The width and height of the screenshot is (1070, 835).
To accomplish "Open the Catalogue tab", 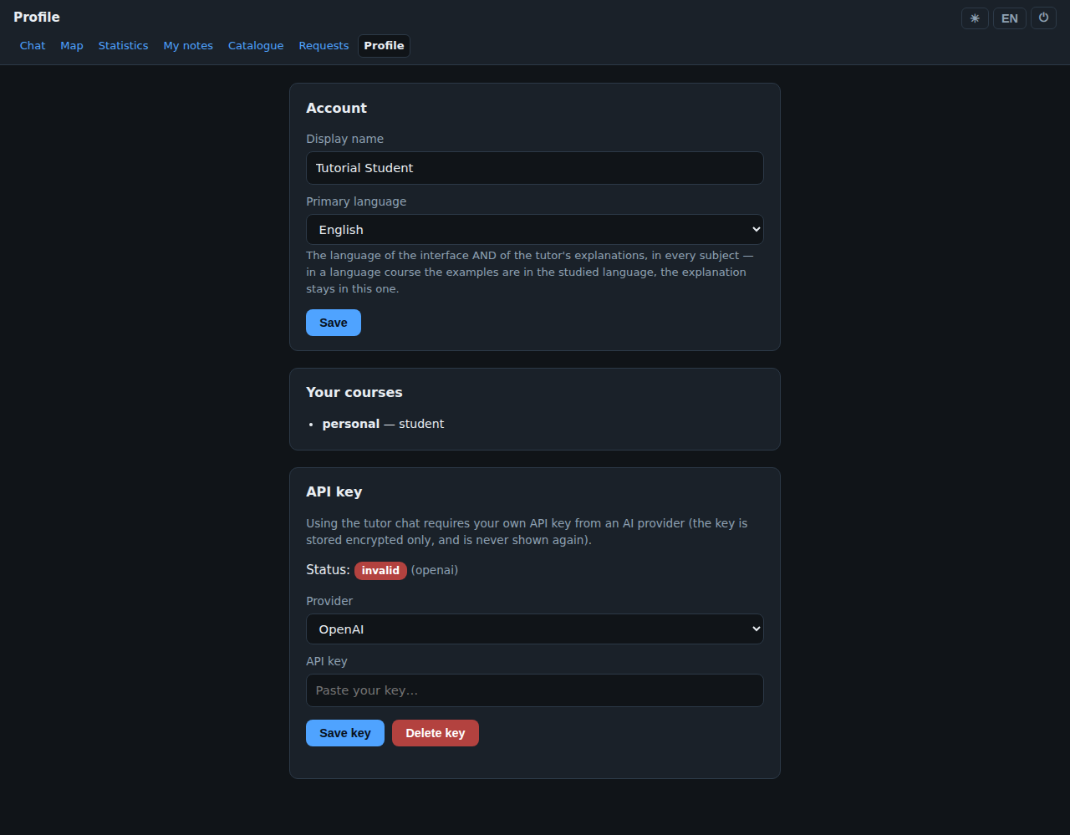I will tap(256, 46).
